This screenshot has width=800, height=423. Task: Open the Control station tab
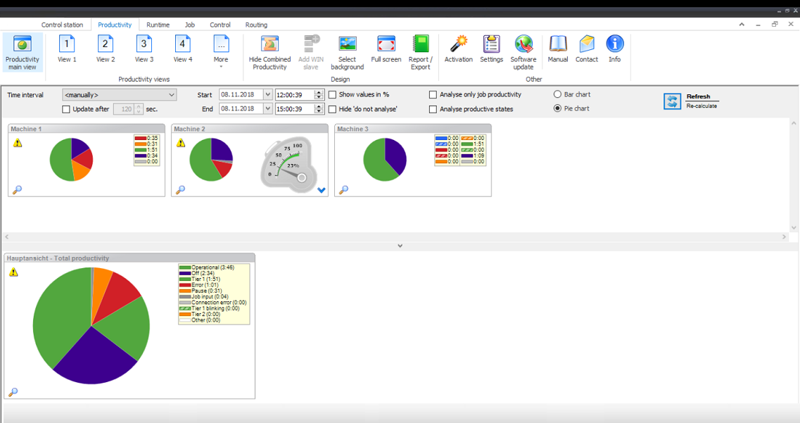point(62,25)
